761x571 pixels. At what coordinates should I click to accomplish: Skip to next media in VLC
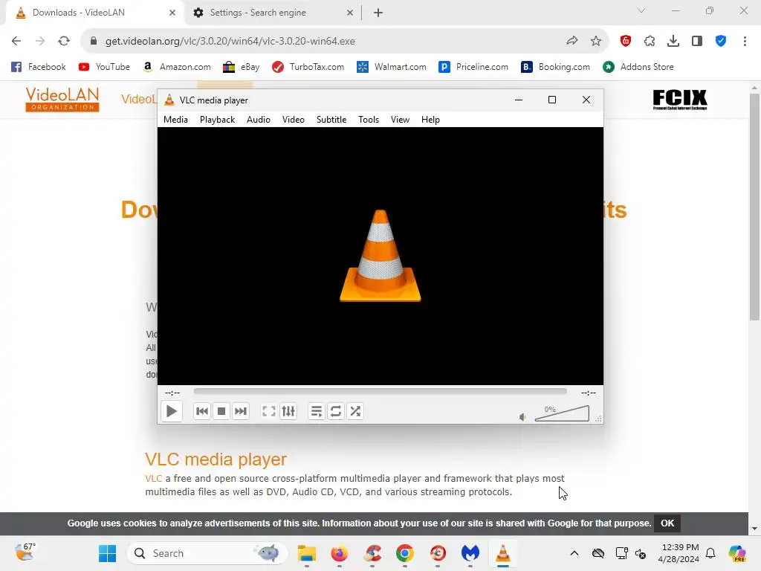pyautogui.click(x=241, y=411)
